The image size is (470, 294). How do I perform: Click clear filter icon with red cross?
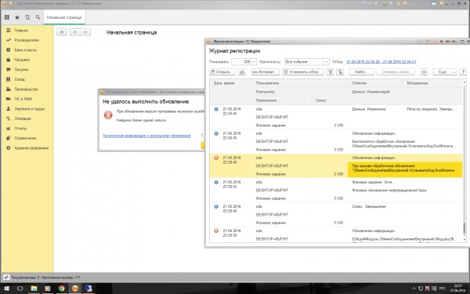(x=340, y=72)
